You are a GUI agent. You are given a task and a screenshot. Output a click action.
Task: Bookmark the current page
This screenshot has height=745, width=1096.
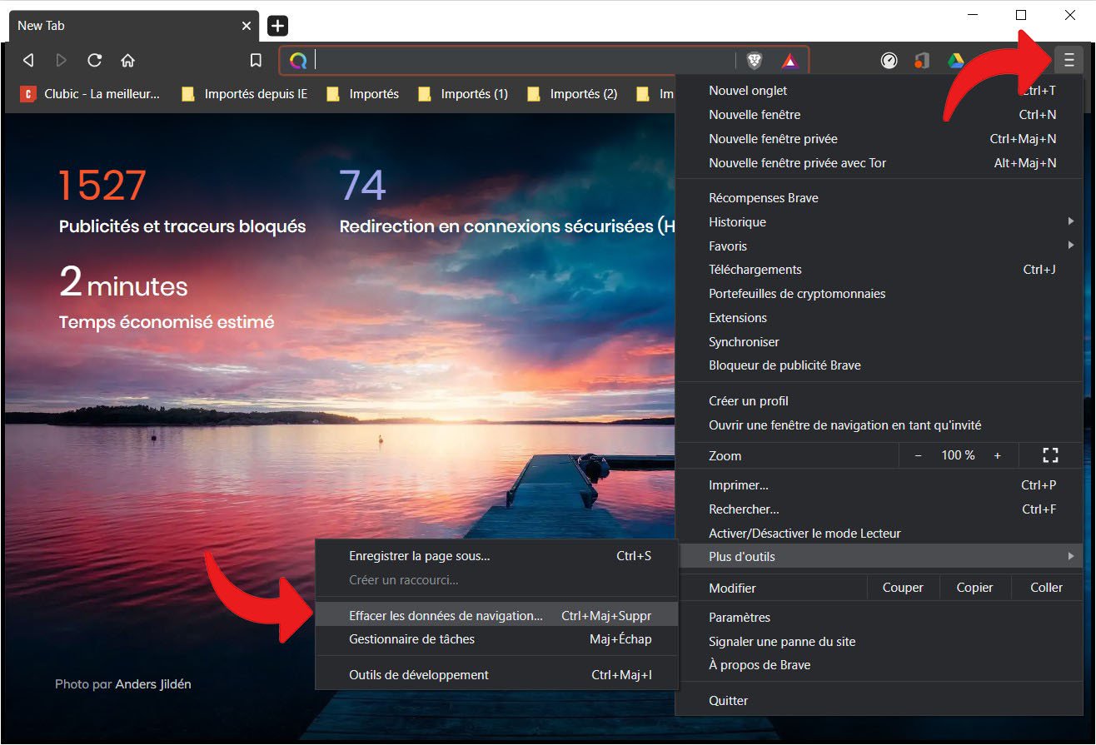tap(256, 60)
